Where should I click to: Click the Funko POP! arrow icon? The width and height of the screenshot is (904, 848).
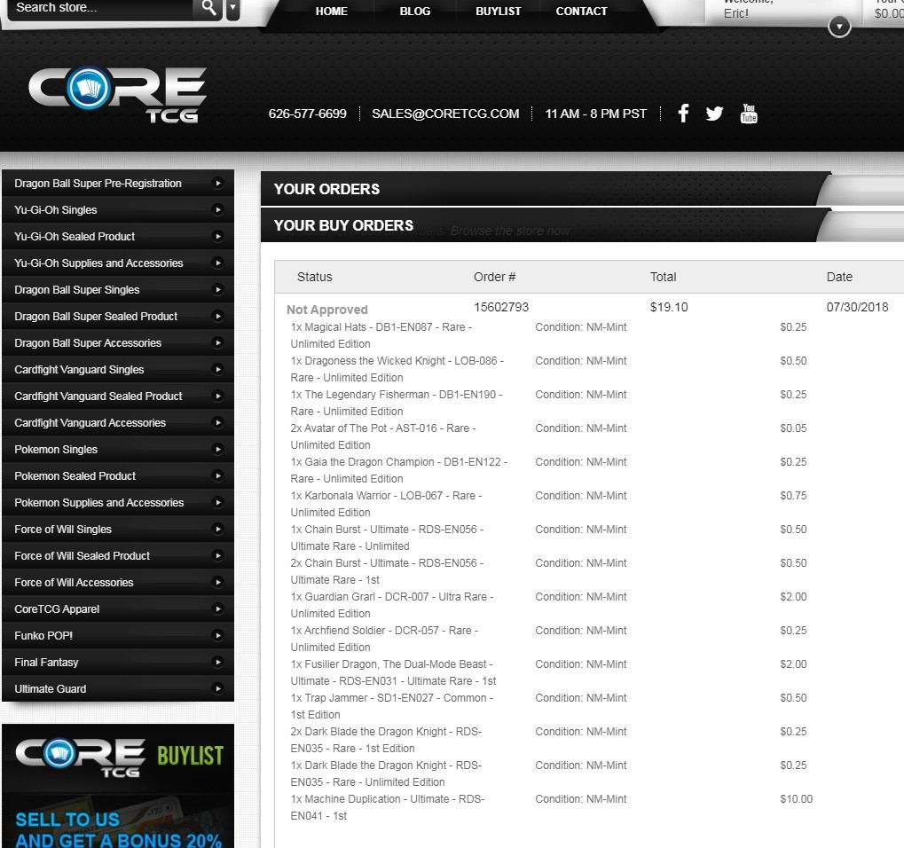point(218,635)
